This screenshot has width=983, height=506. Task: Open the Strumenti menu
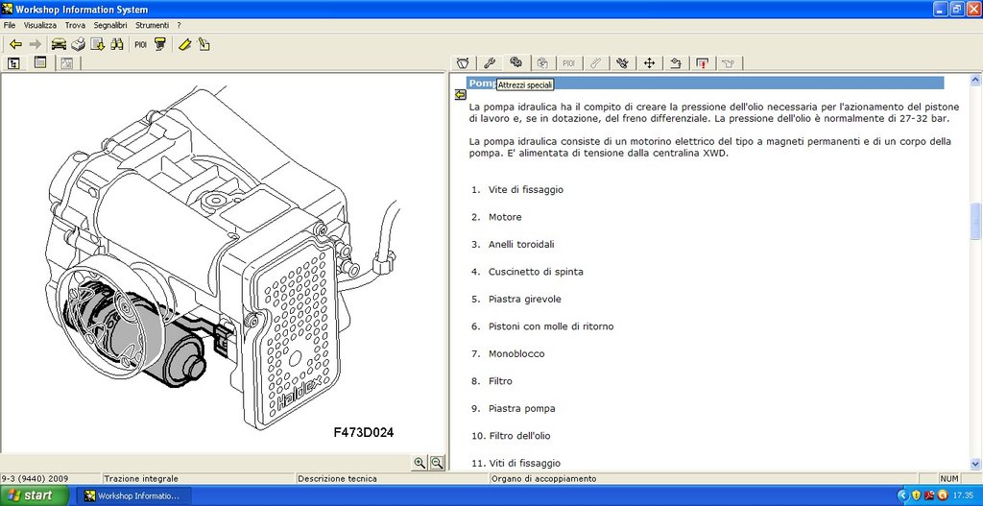click(x=152, y=26)
